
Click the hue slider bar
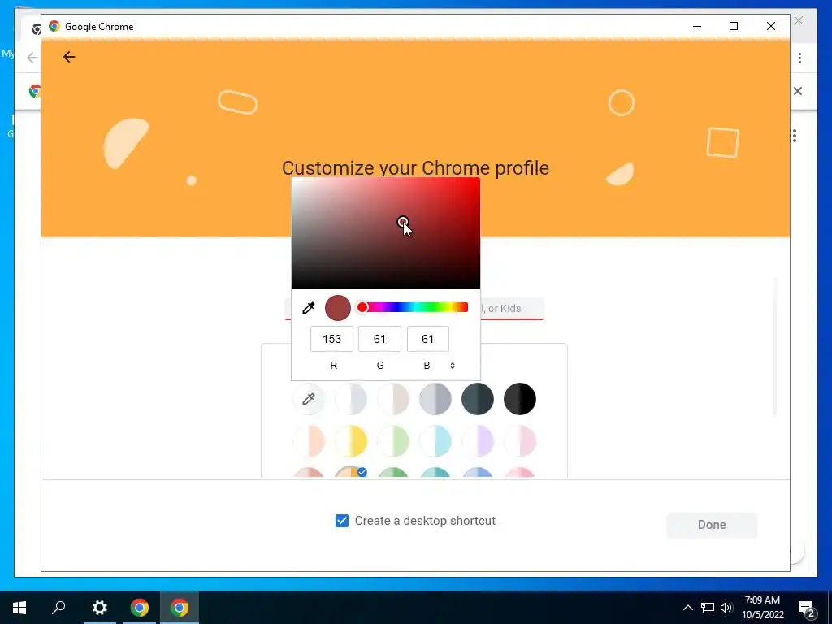pos(414,307)
